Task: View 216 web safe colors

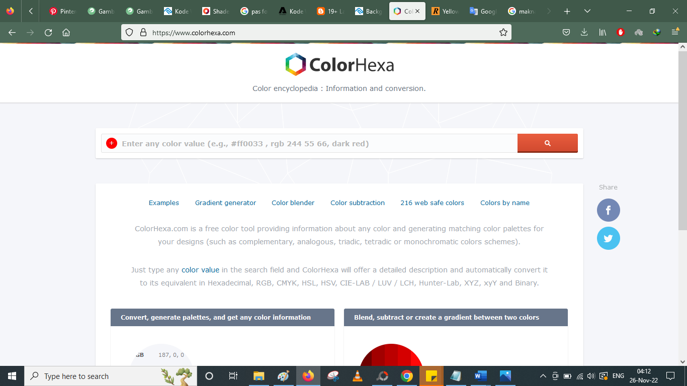Action: click(432, 203)
